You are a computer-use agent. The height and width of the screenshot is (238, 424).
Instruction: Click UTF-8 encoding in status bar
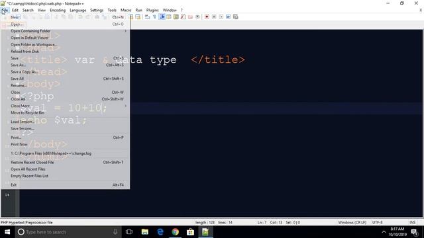tap(377, 222)
